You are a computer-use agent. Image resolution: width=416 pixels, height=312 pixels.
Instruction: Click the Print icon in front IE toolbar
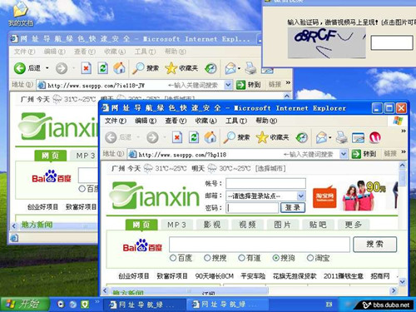tap(342, 137)
